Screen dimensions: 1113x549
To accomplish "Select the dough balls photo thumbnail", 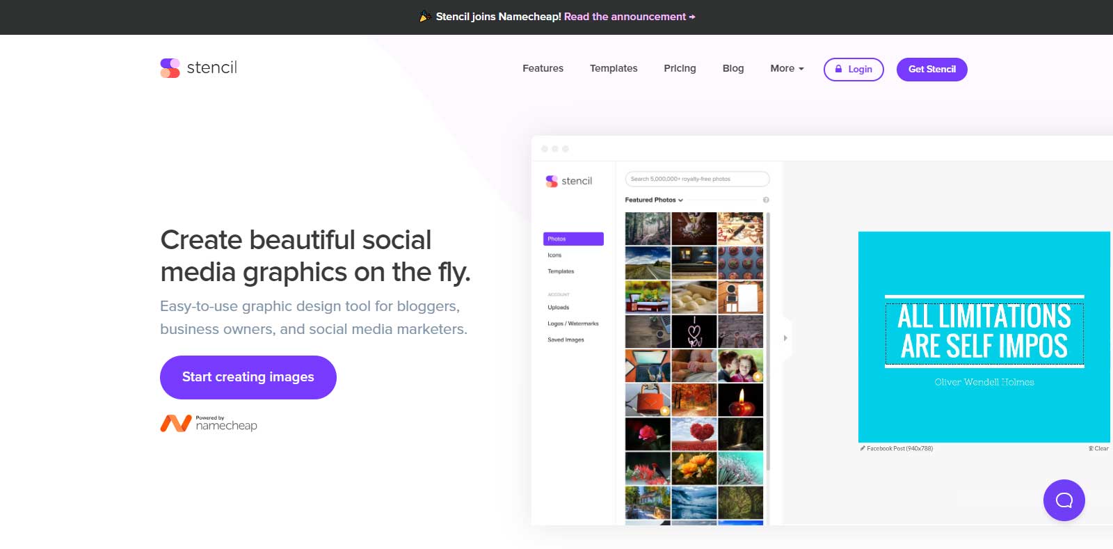I will pos(694,296).
